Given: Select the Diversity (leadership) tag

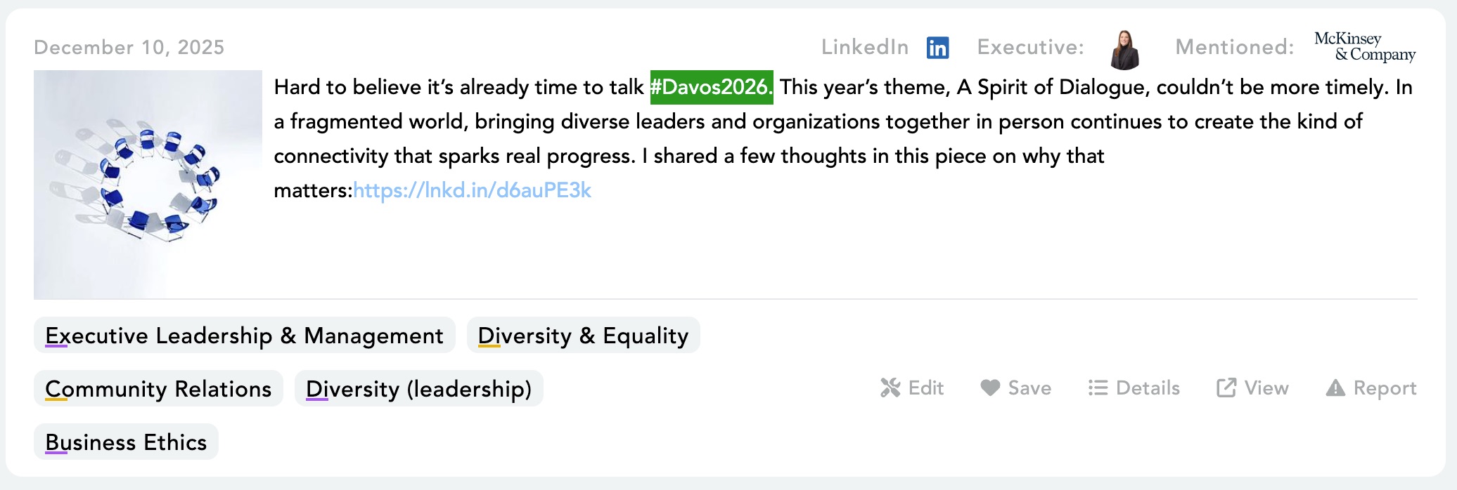Looking at the screenshot, I should [418, 389].
